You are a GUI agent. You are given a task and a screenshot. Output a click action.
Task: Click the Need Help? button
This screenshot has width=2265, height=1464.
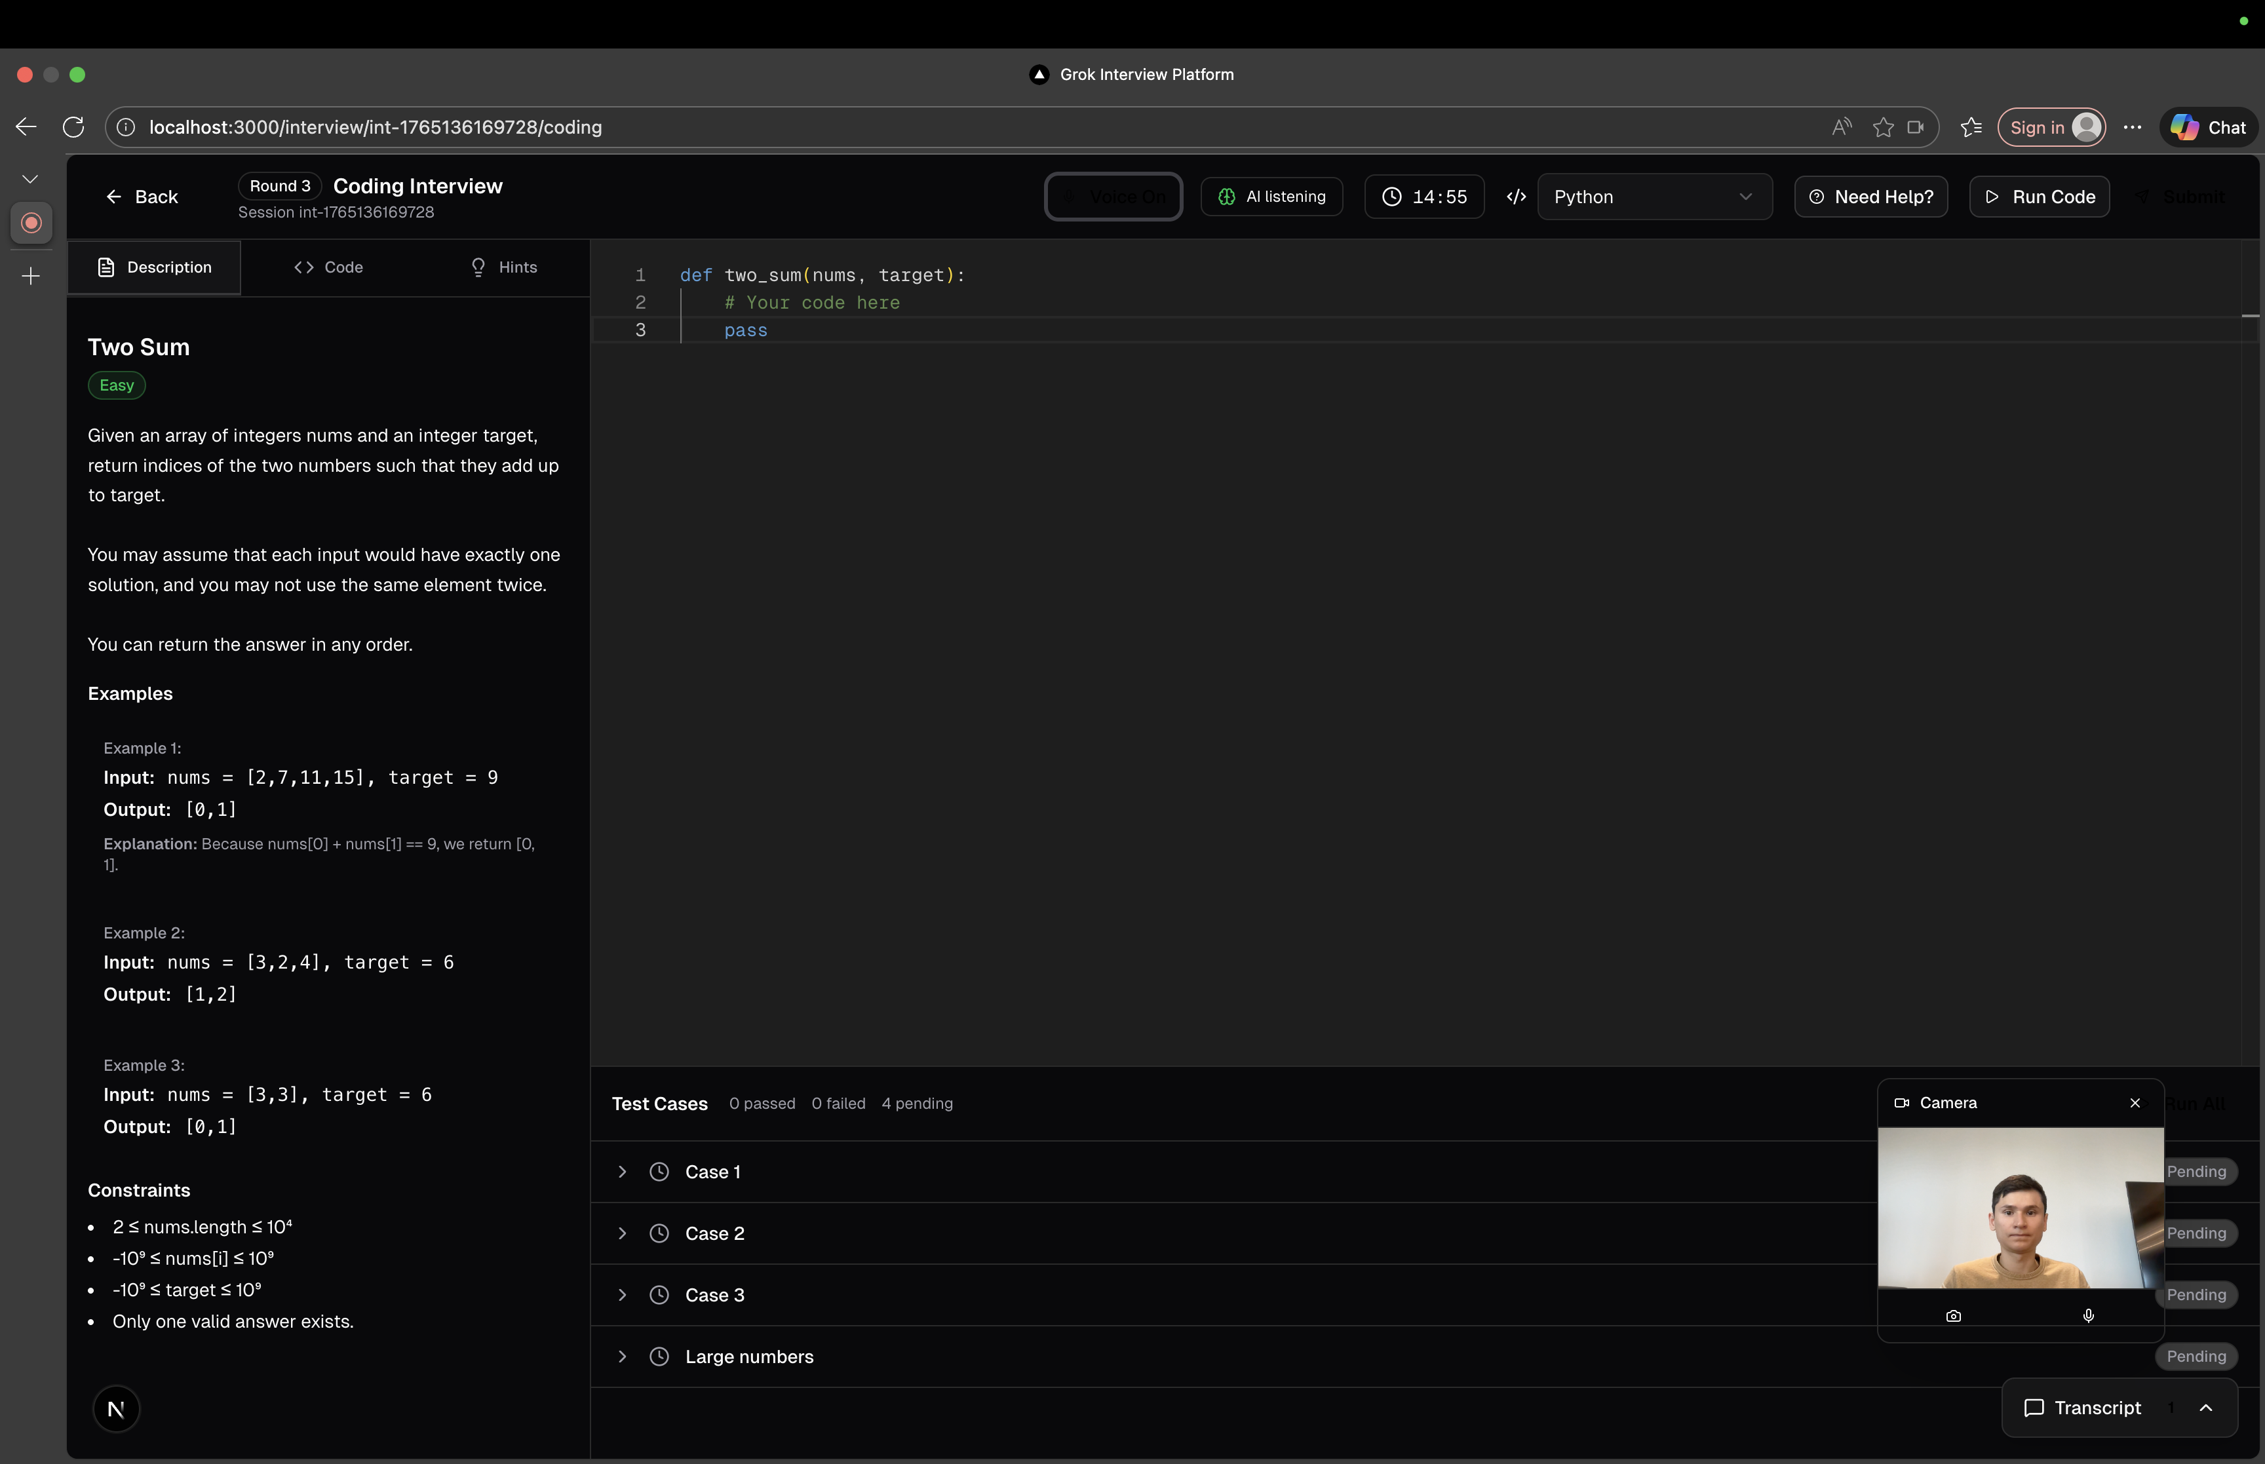pyautogui.click(x=1870, y=197)
